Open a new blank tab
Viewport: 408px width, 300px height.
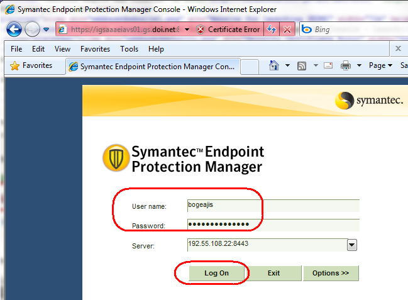click(250, 67)
